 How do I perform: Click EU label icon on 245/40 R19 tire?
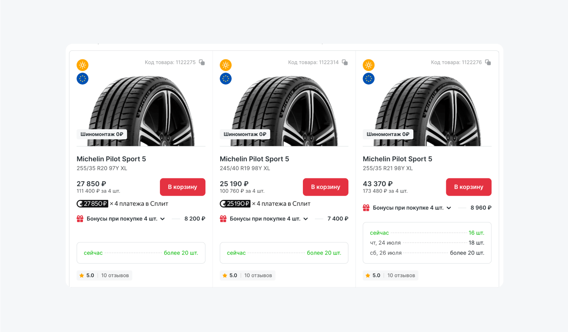[226, 79]
